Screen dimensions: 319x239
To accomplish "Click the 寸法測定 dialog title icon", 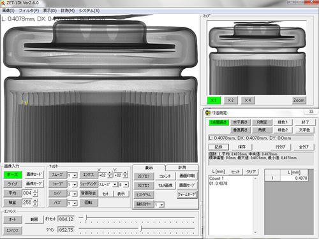I will point(208,113).
